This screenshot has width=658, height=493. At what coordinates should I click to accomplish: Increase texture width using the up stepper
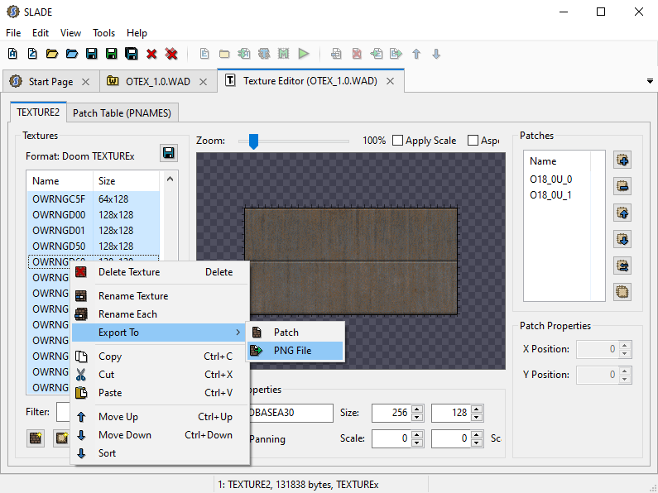(x=417, y=409)
